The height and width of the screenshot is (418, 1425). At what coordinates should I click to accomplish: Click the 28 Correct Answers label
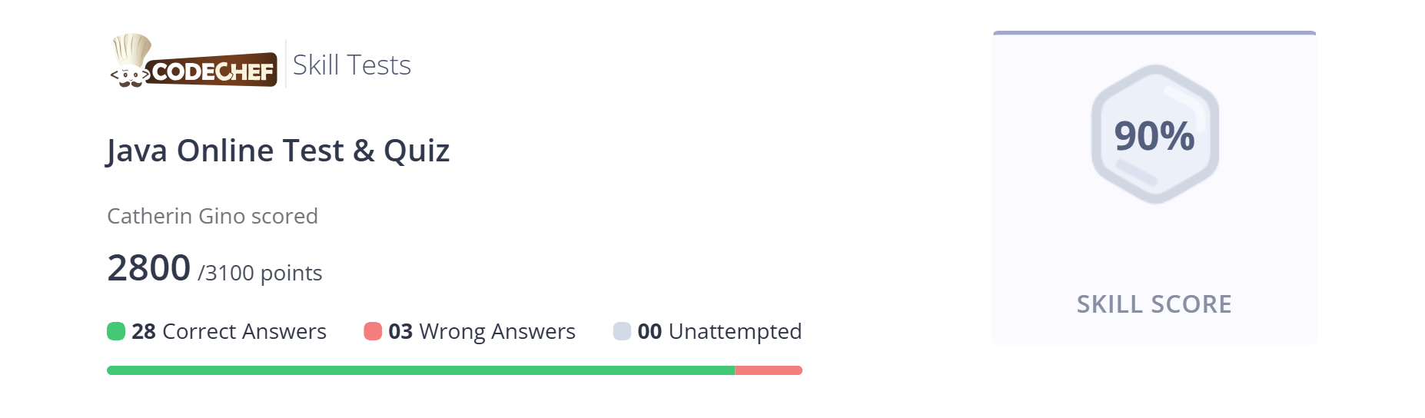pyautogui.click(x=229, y=331)
